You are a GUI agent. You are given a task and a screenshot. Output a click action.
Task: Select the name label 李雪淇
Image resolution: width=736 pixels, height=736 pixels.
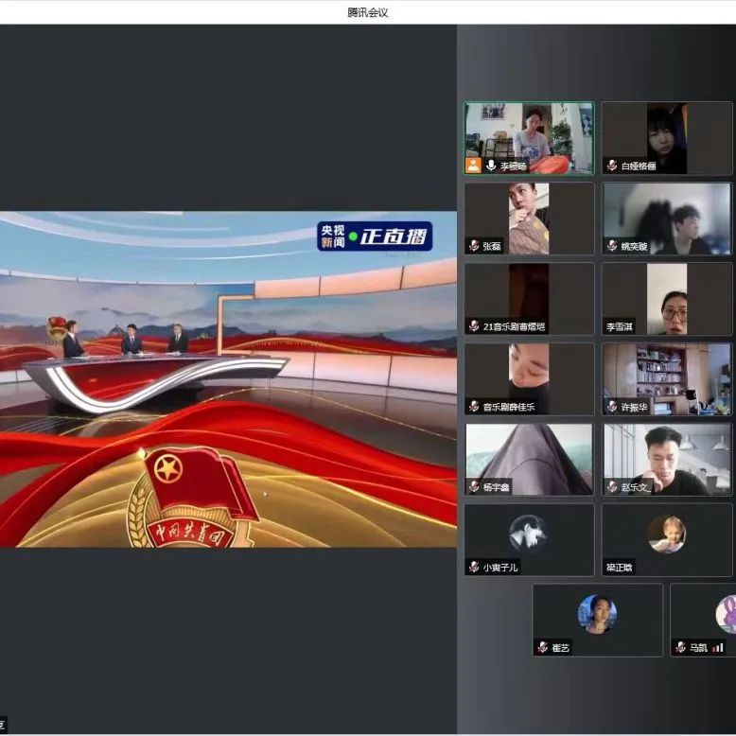(619, 326)
